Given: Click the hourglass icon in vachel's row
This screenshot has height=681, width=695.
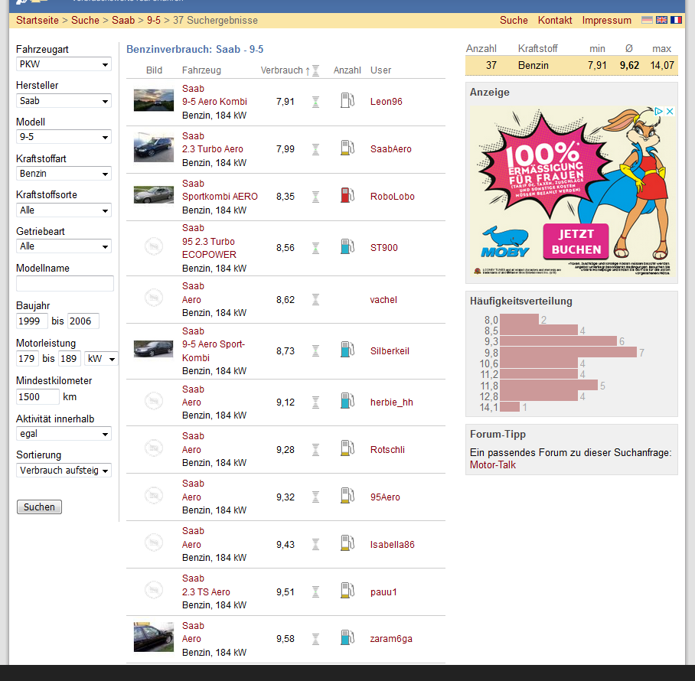Looking at the screenshot, I should pos(315,300).
